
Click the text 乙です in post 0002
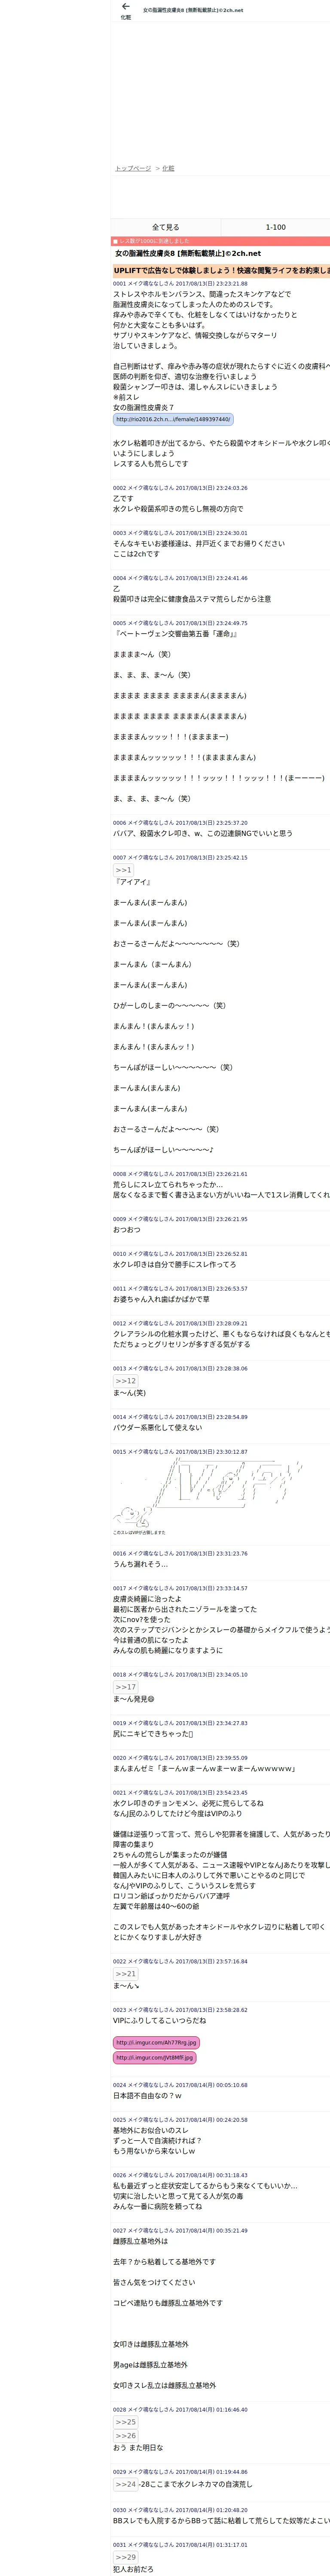pos(123,498)
